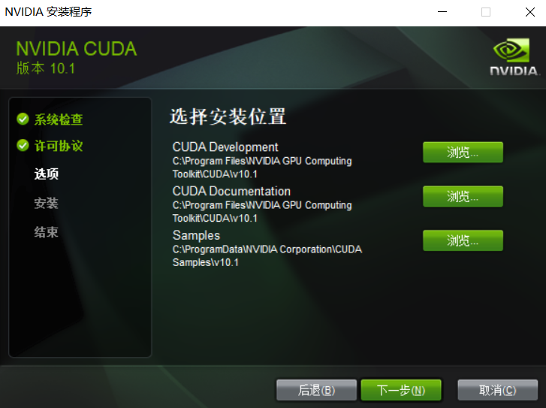The width and height of the screenshot is (546, 408).
Task: Click the green checkmark beside 系统检查
Action: pyautogui.click(x=23, y=119)
